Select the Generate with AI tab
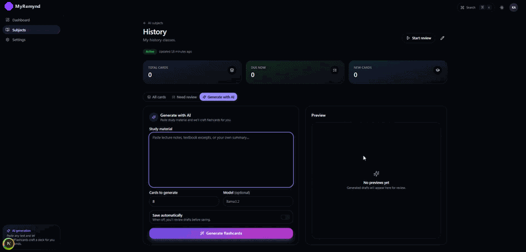Screen dimensions: 526x252 218,97
